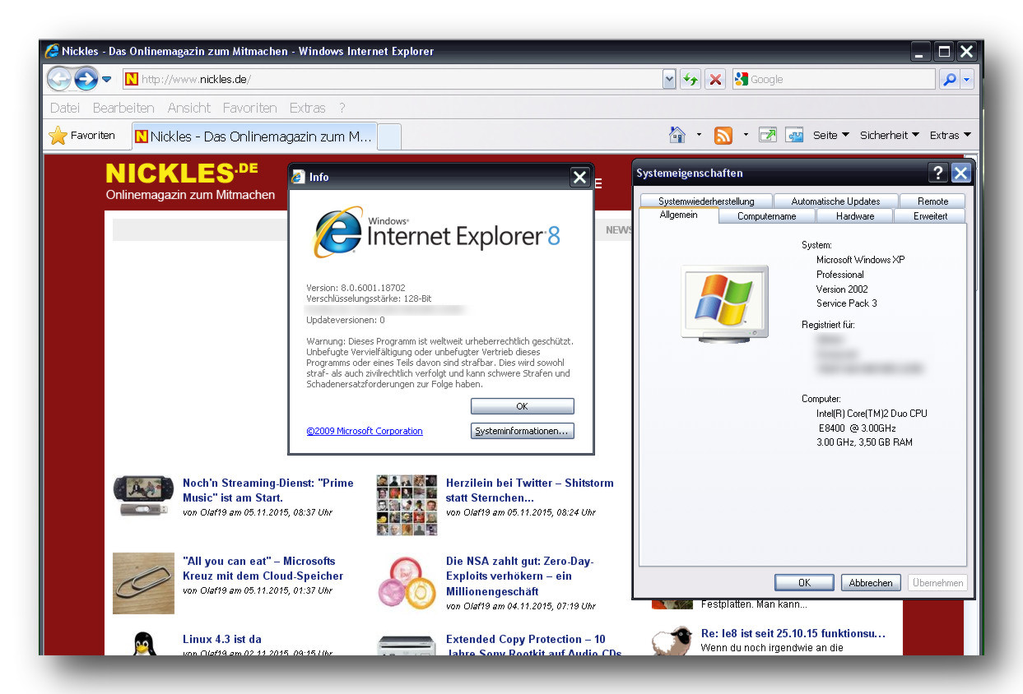
Task: Click the PSP thumbnail beside Prime Music article
Action: click(143, 496)
